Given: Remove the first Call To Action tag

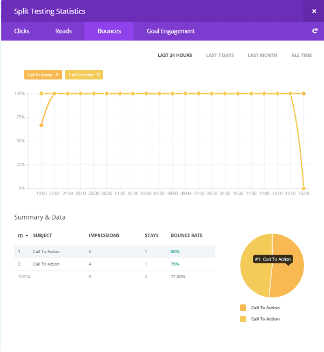Looking at the screenshot, I should 57,75.
